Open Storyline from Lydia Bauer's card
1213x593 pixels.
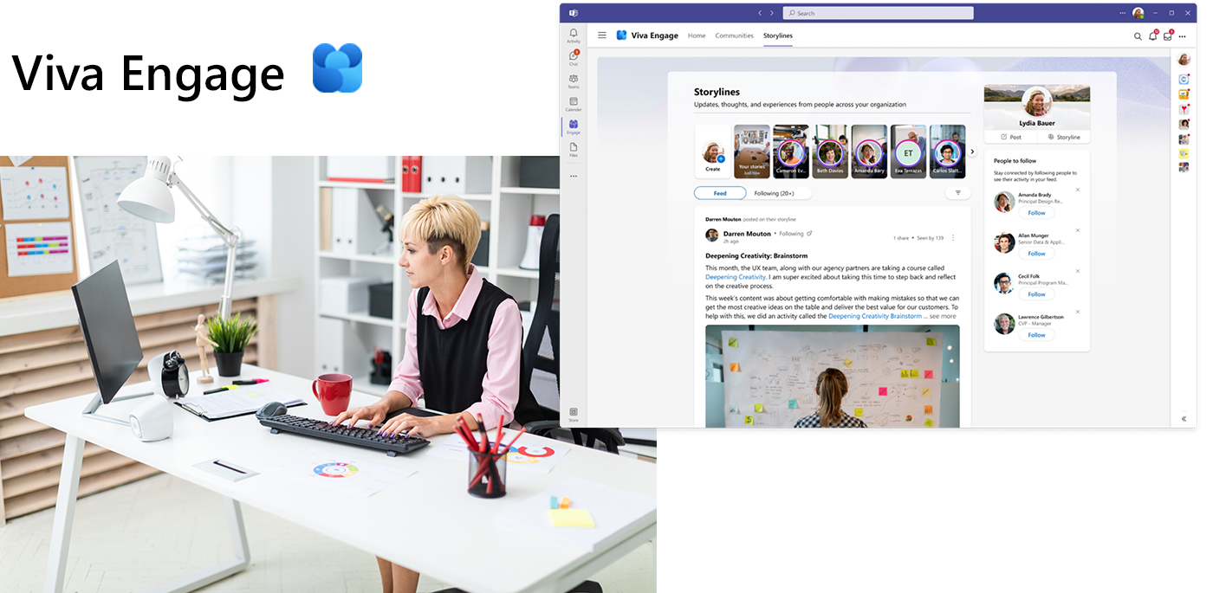1064,137
